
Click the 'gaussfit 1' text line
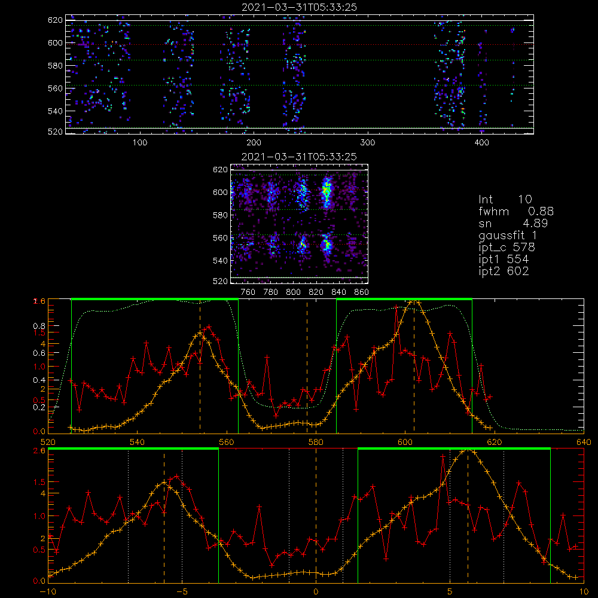508,235
